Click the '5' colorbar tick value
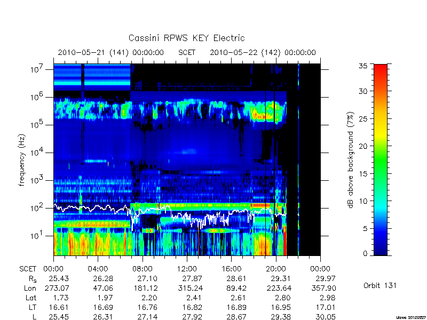 [x=365, y=228]
